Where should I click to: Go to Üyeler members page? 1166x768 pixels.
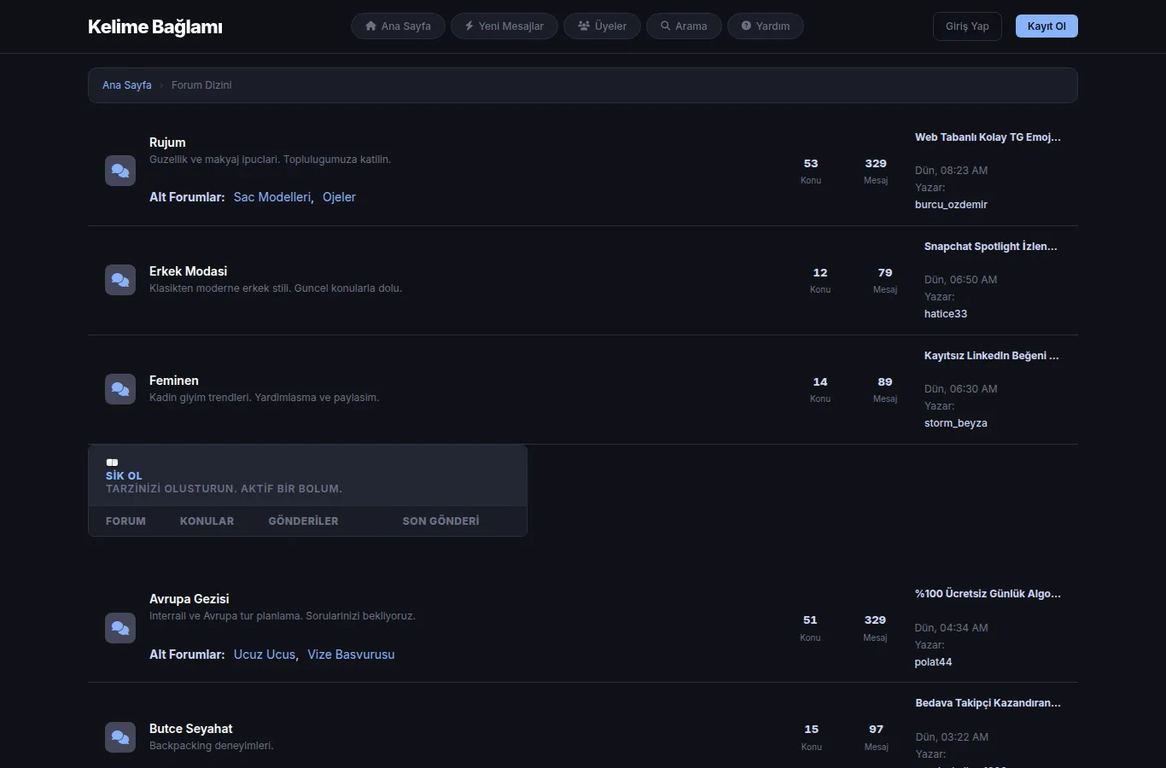tap(602, 26)
